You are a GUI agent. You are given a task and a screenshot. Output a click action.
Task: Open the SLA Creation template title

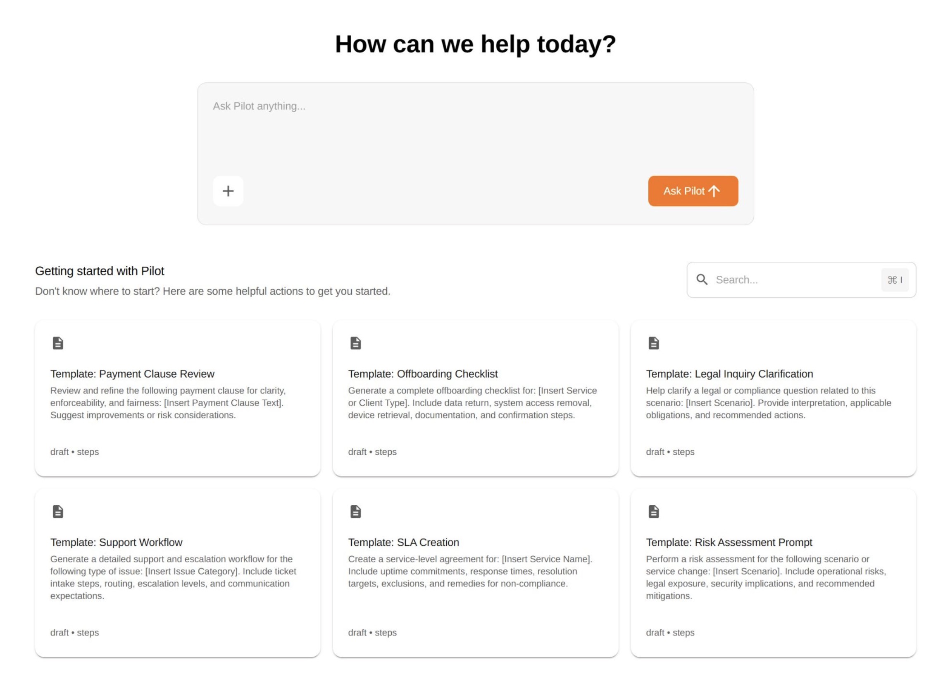403,542
